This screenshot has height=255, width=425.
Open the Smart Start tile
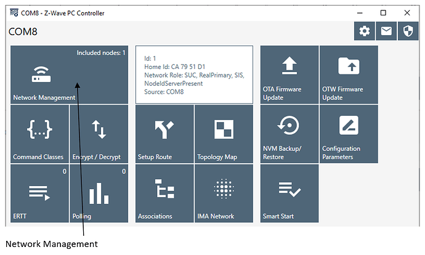(x=289, y=193)
